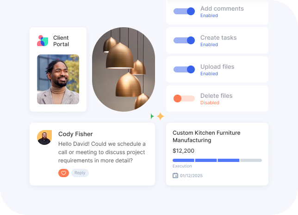Click the Custom Kitchen Furniture Manufacturing title
Viewport: 298px width, 215px height.
(206, 137)
